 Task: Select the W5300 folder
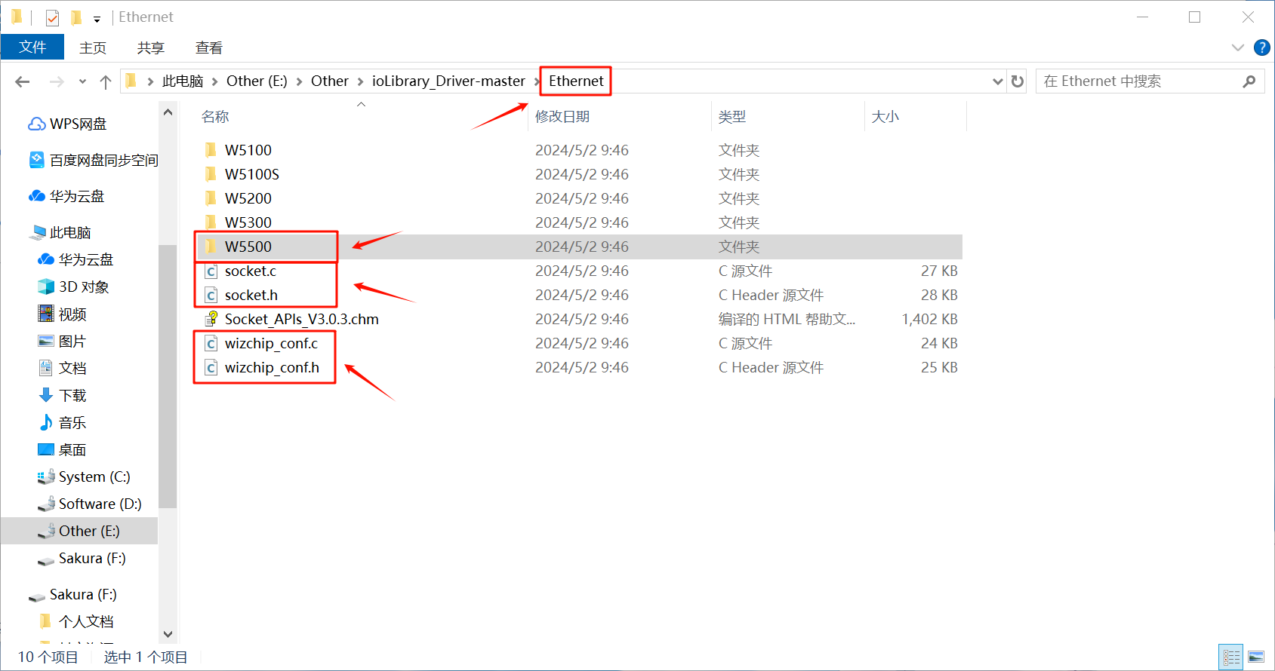(248, 222)
